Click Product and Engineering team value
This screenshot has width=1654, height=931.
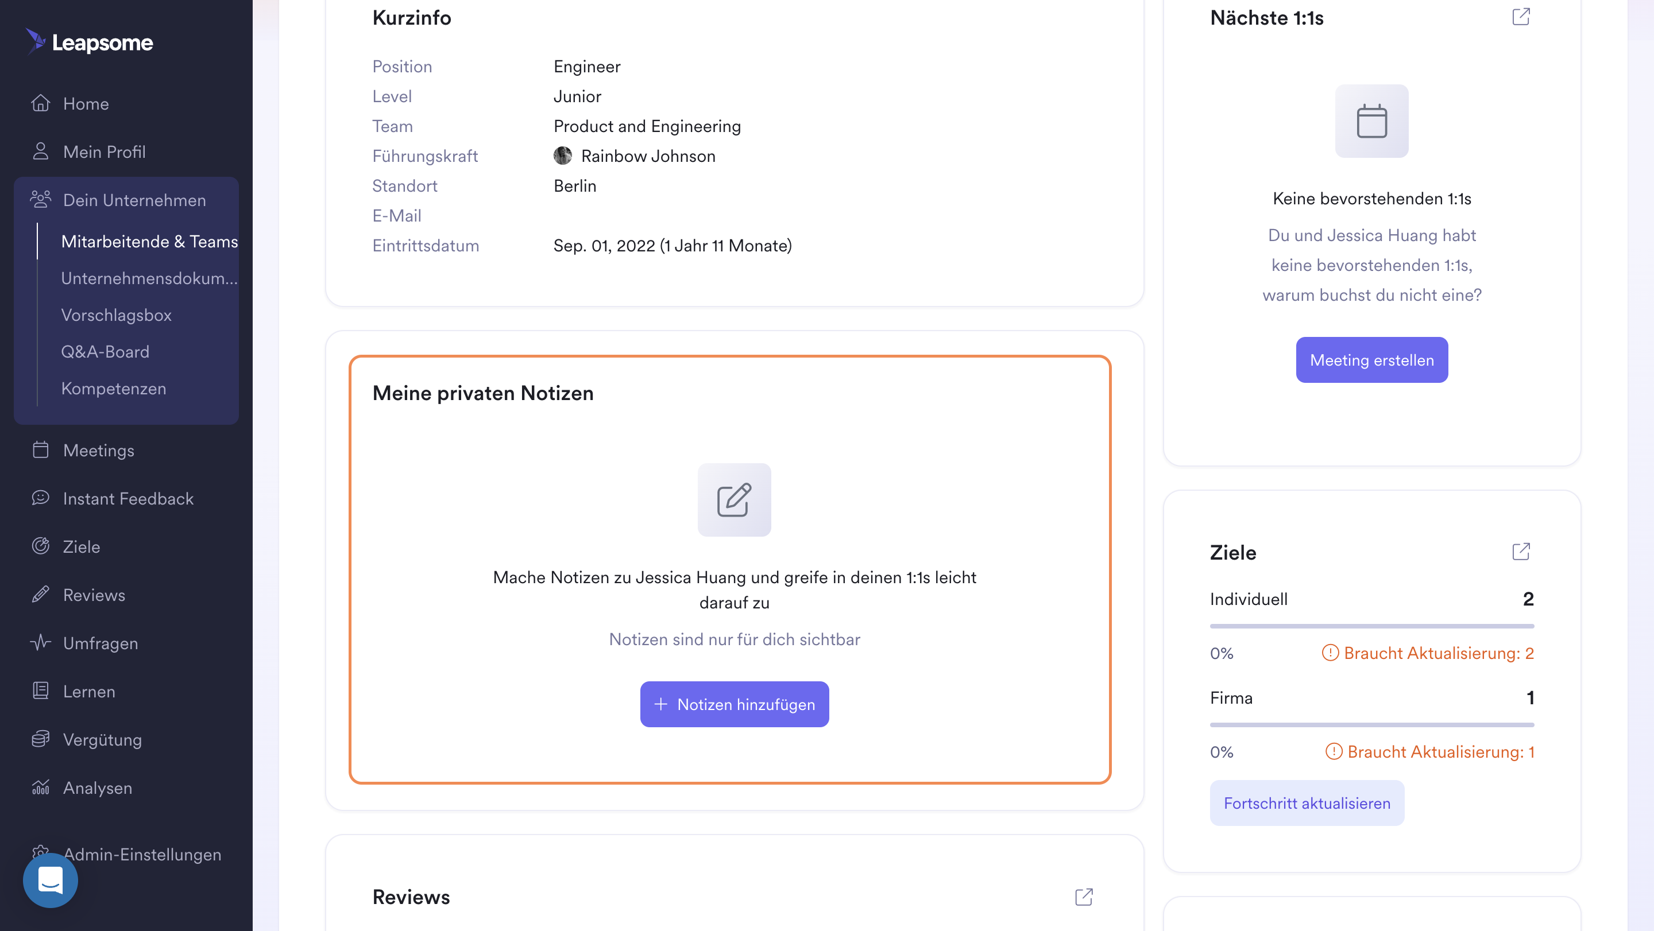647,126
